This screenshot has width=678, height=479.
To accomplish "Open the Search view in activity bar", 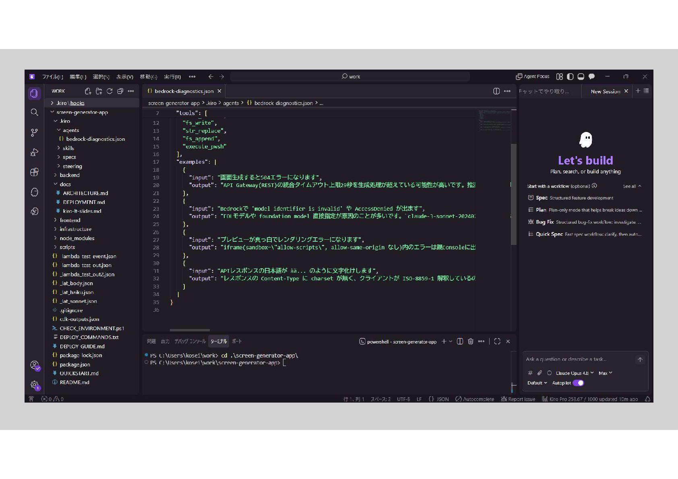I will 34,112.
